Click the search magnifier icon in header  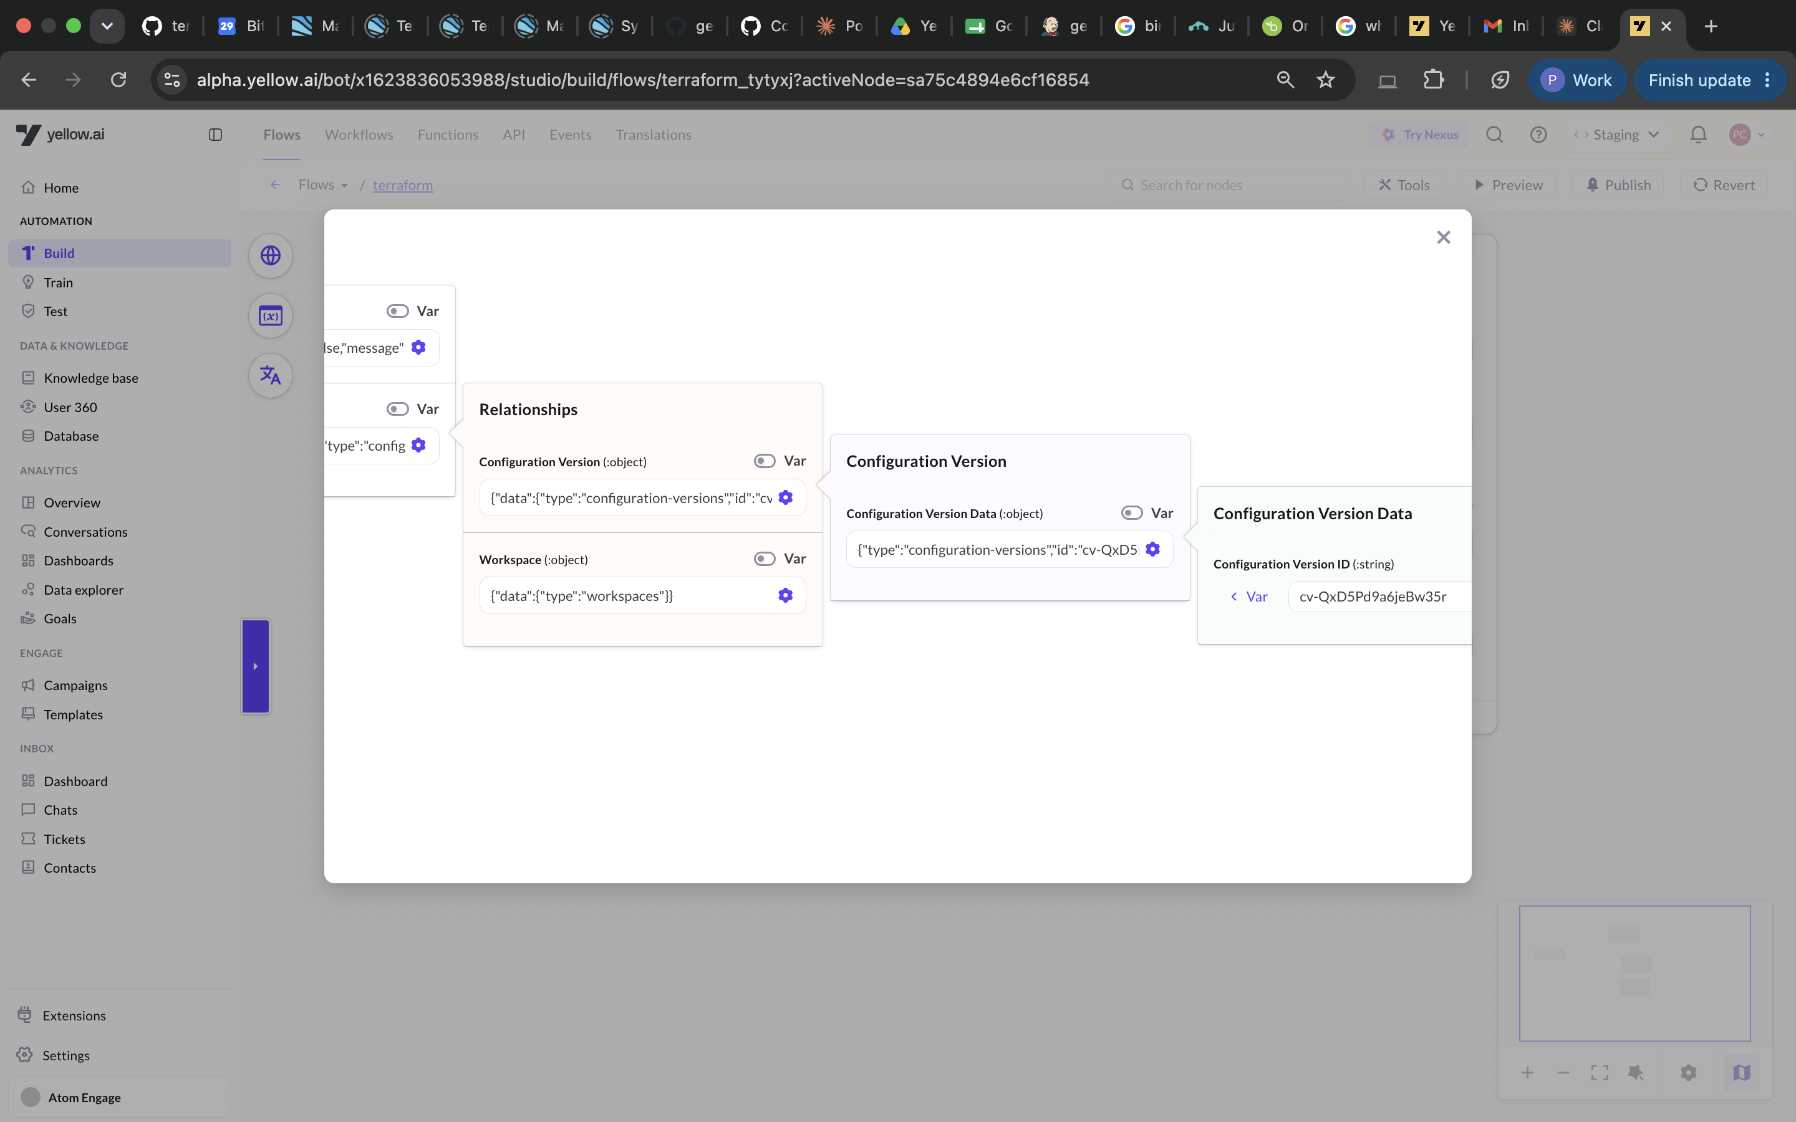1495,134
